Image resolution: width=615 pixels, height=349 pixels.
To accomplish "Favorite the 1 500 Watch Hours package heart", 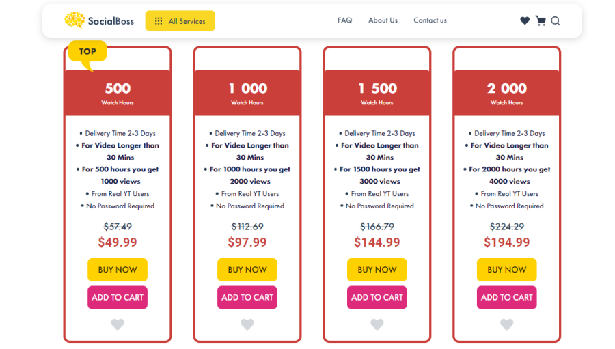I will point(377,324).
